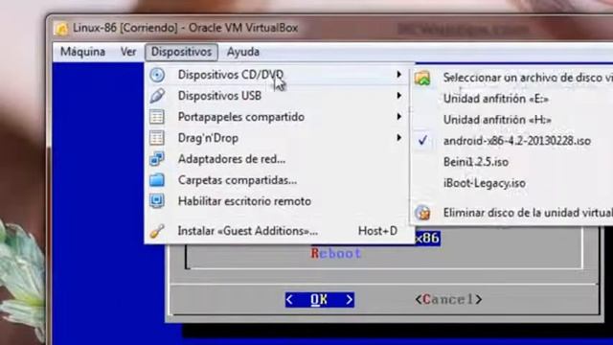Choose Seleccionar un archivo de disco virtual
Image resolution: width=613 pixels, height=345 pixels.
[x=512, y=78]
